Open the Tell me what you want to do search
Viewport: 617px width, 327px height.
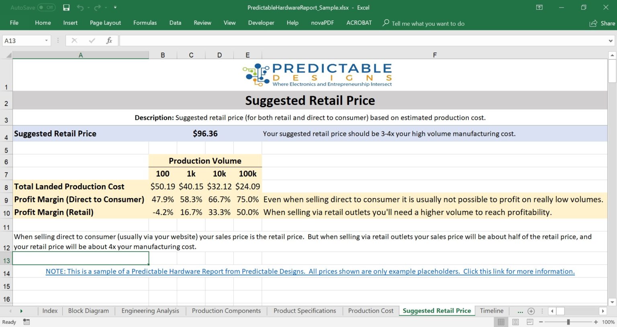click(x=423, y=23)
